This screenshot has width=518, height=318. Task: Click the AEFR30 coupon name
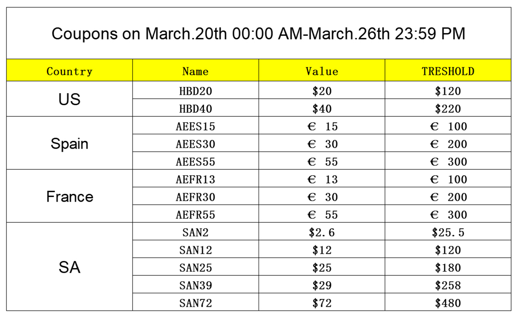[196, 197]
